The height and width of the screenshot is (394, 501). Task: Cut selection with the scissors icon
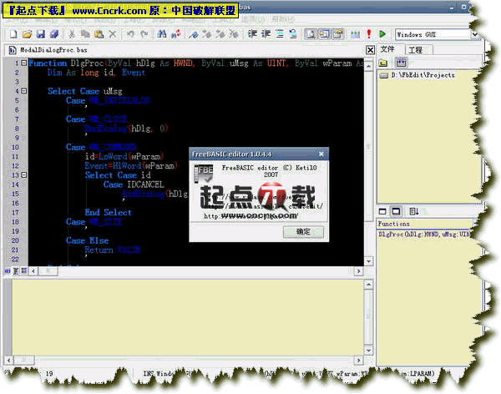72,34
